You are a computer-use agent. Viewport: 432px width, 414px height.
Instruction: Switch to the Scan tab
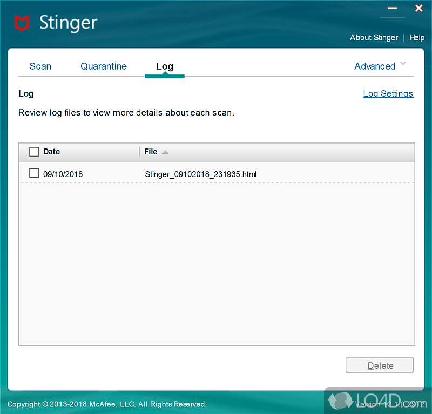tap(40, 66)
